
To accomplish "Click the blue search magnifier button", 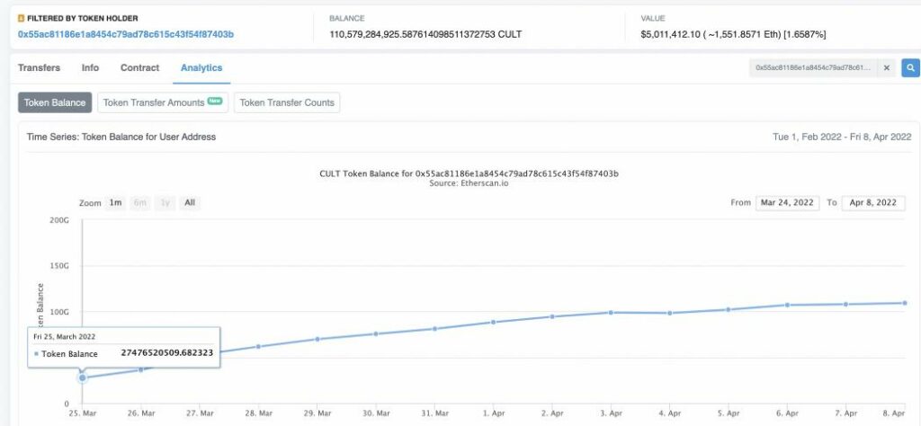I will pos(911,67).
